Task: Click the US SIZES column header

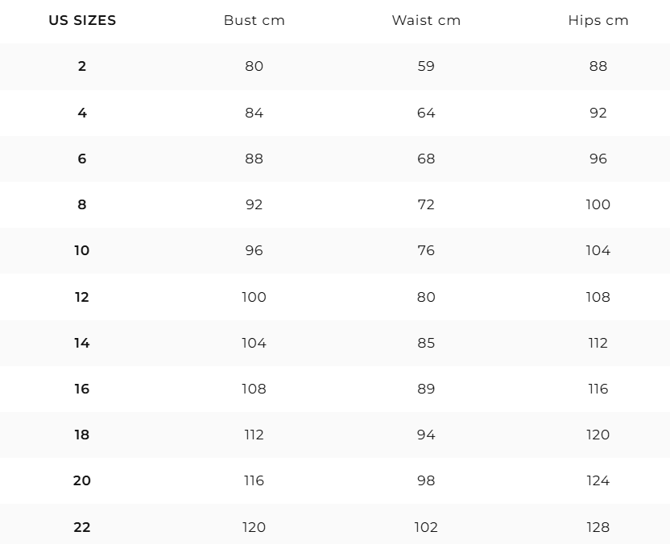Action: [82, 20]
